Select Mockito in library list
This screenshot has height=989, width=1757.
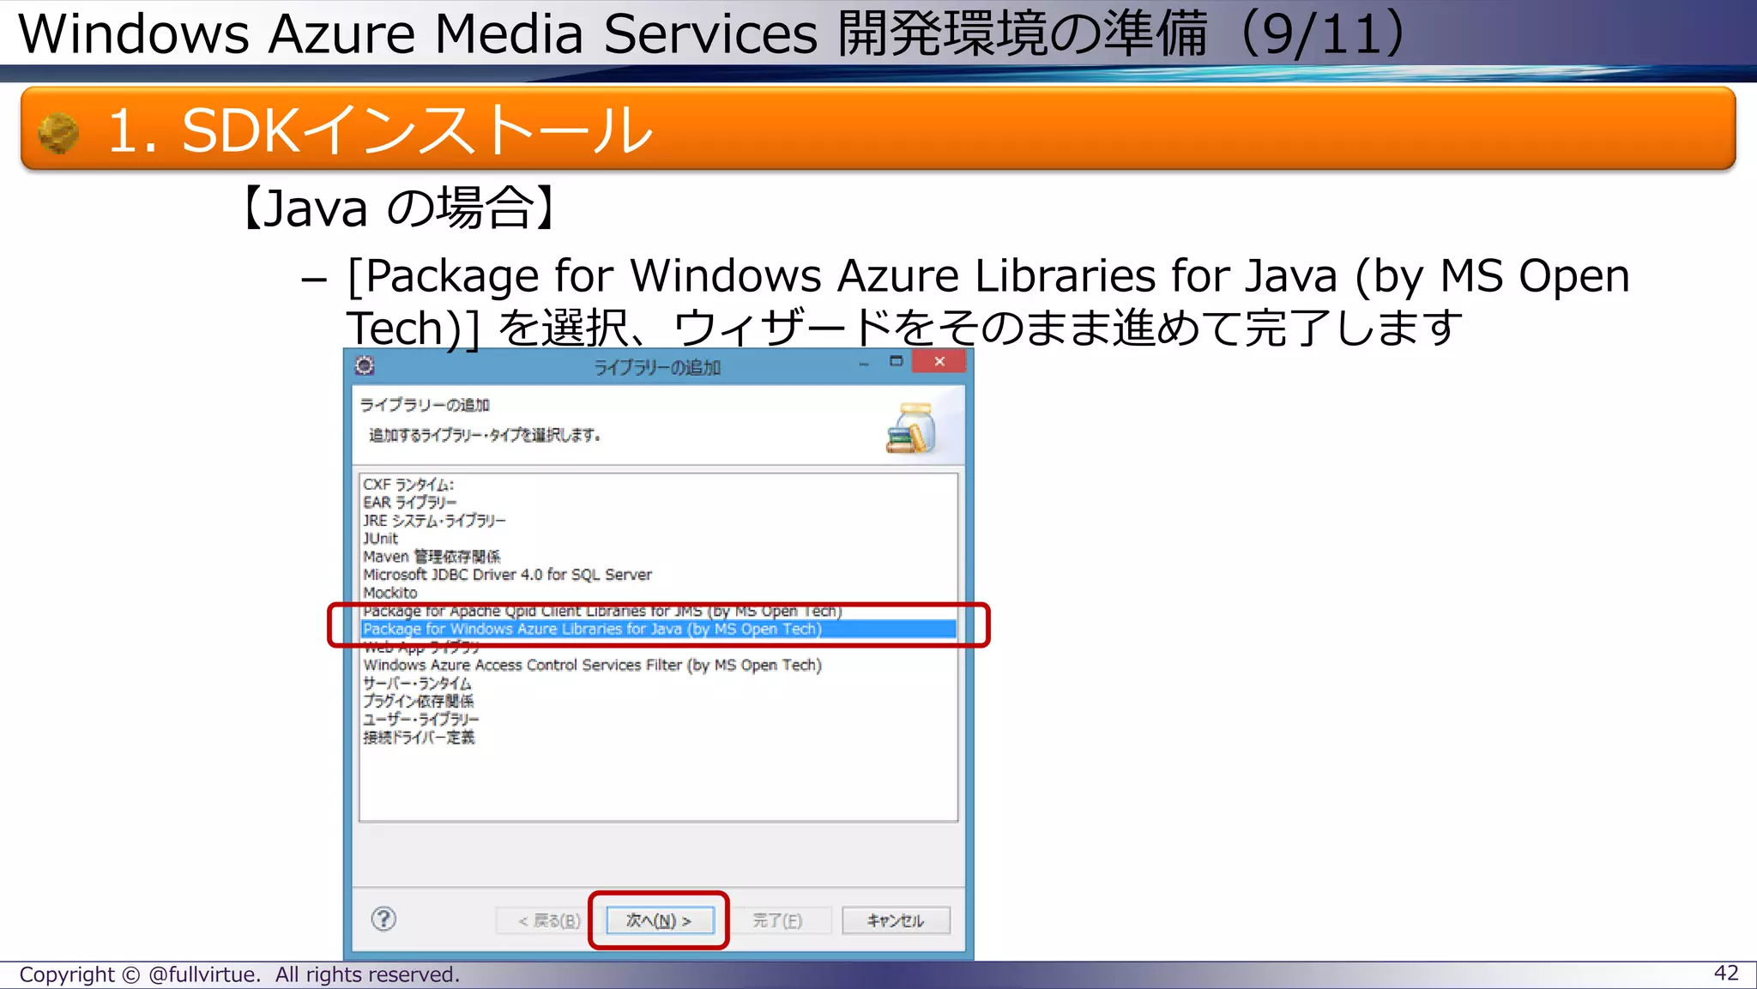coord(659,593)
